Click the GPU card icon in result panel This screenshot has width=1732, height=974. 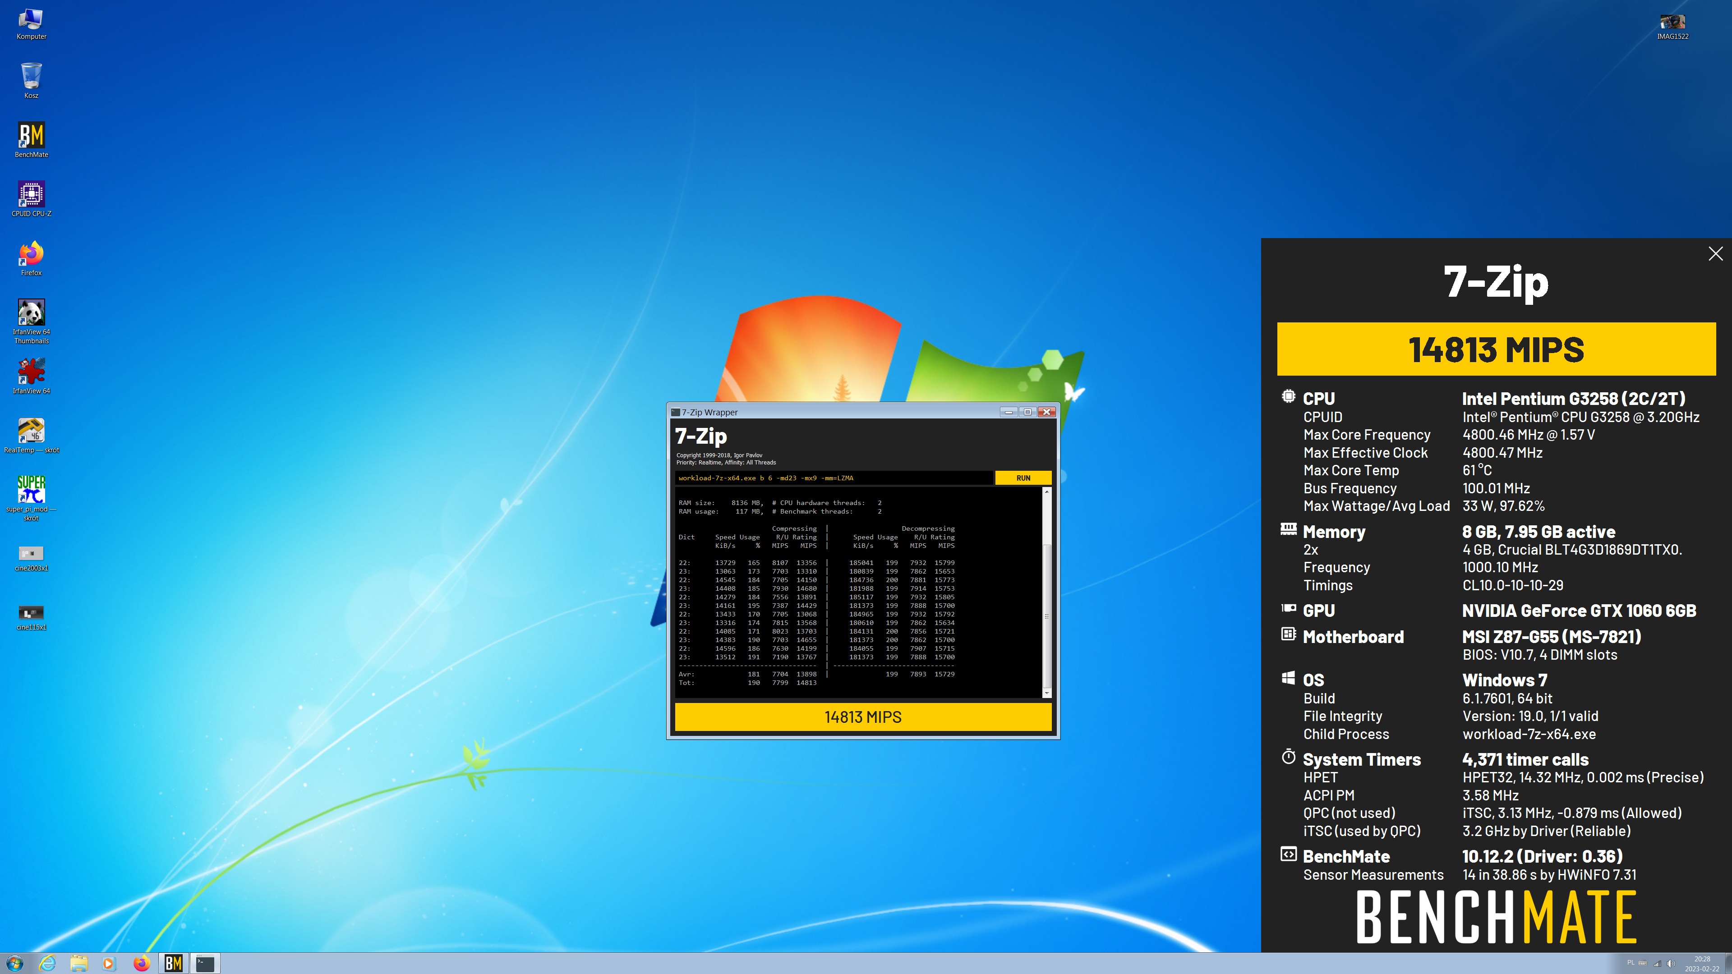(x=1288, y=608)
